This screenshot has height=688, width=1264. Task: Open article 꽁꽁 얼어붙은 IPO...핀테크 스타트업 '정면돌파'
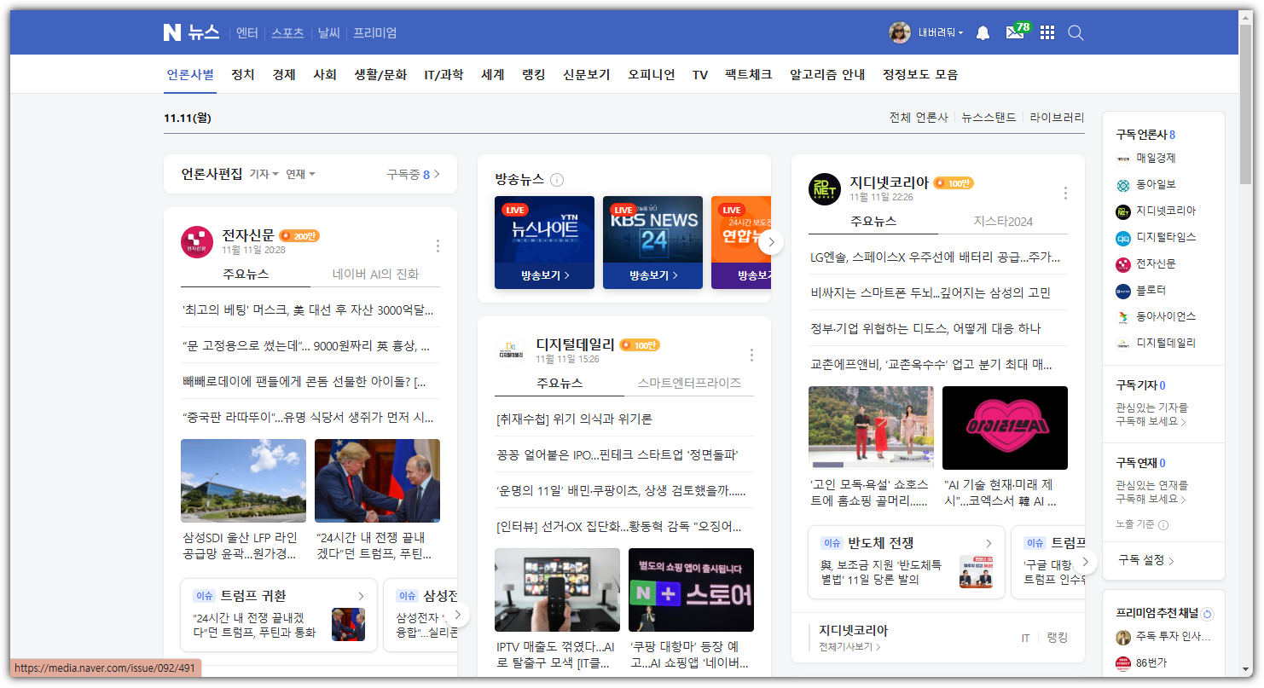[617, 454]
